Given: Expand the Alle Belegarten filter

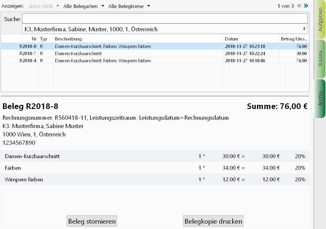Looking at the screenshot, I should point(84,6).
